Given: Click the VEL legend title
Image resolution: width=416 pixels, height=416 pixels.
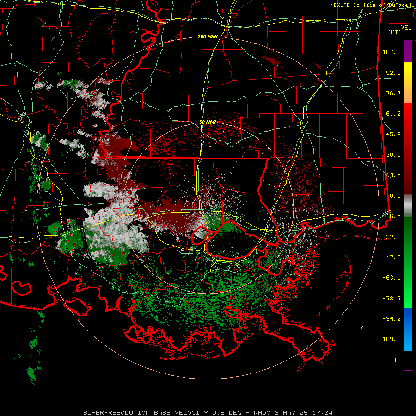Looking at the screenshot, I should [406, 28].
